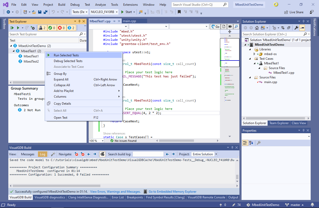Open View Errors, Warnings and Messages link
The image size is (319, 208).
115,192
